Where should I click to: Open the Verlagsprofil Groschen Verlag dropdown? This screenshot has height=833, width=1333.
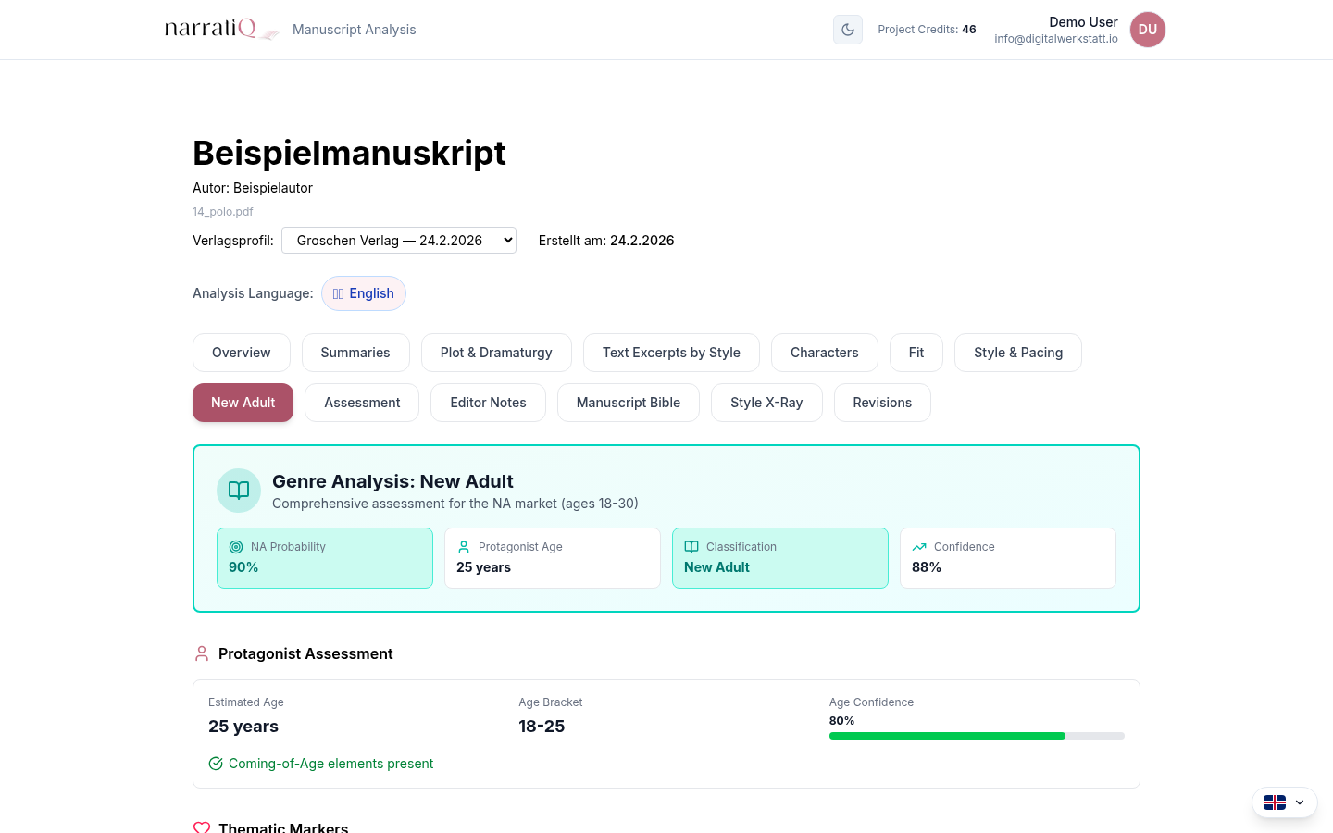pos(398,241)
